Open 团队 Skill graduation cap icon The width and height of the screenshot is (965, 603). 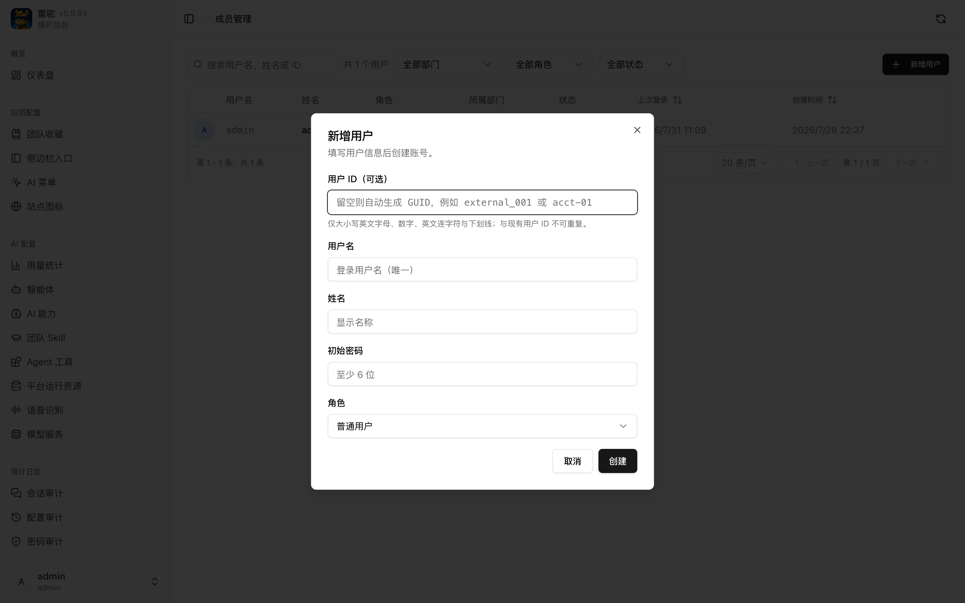(16, 338)
